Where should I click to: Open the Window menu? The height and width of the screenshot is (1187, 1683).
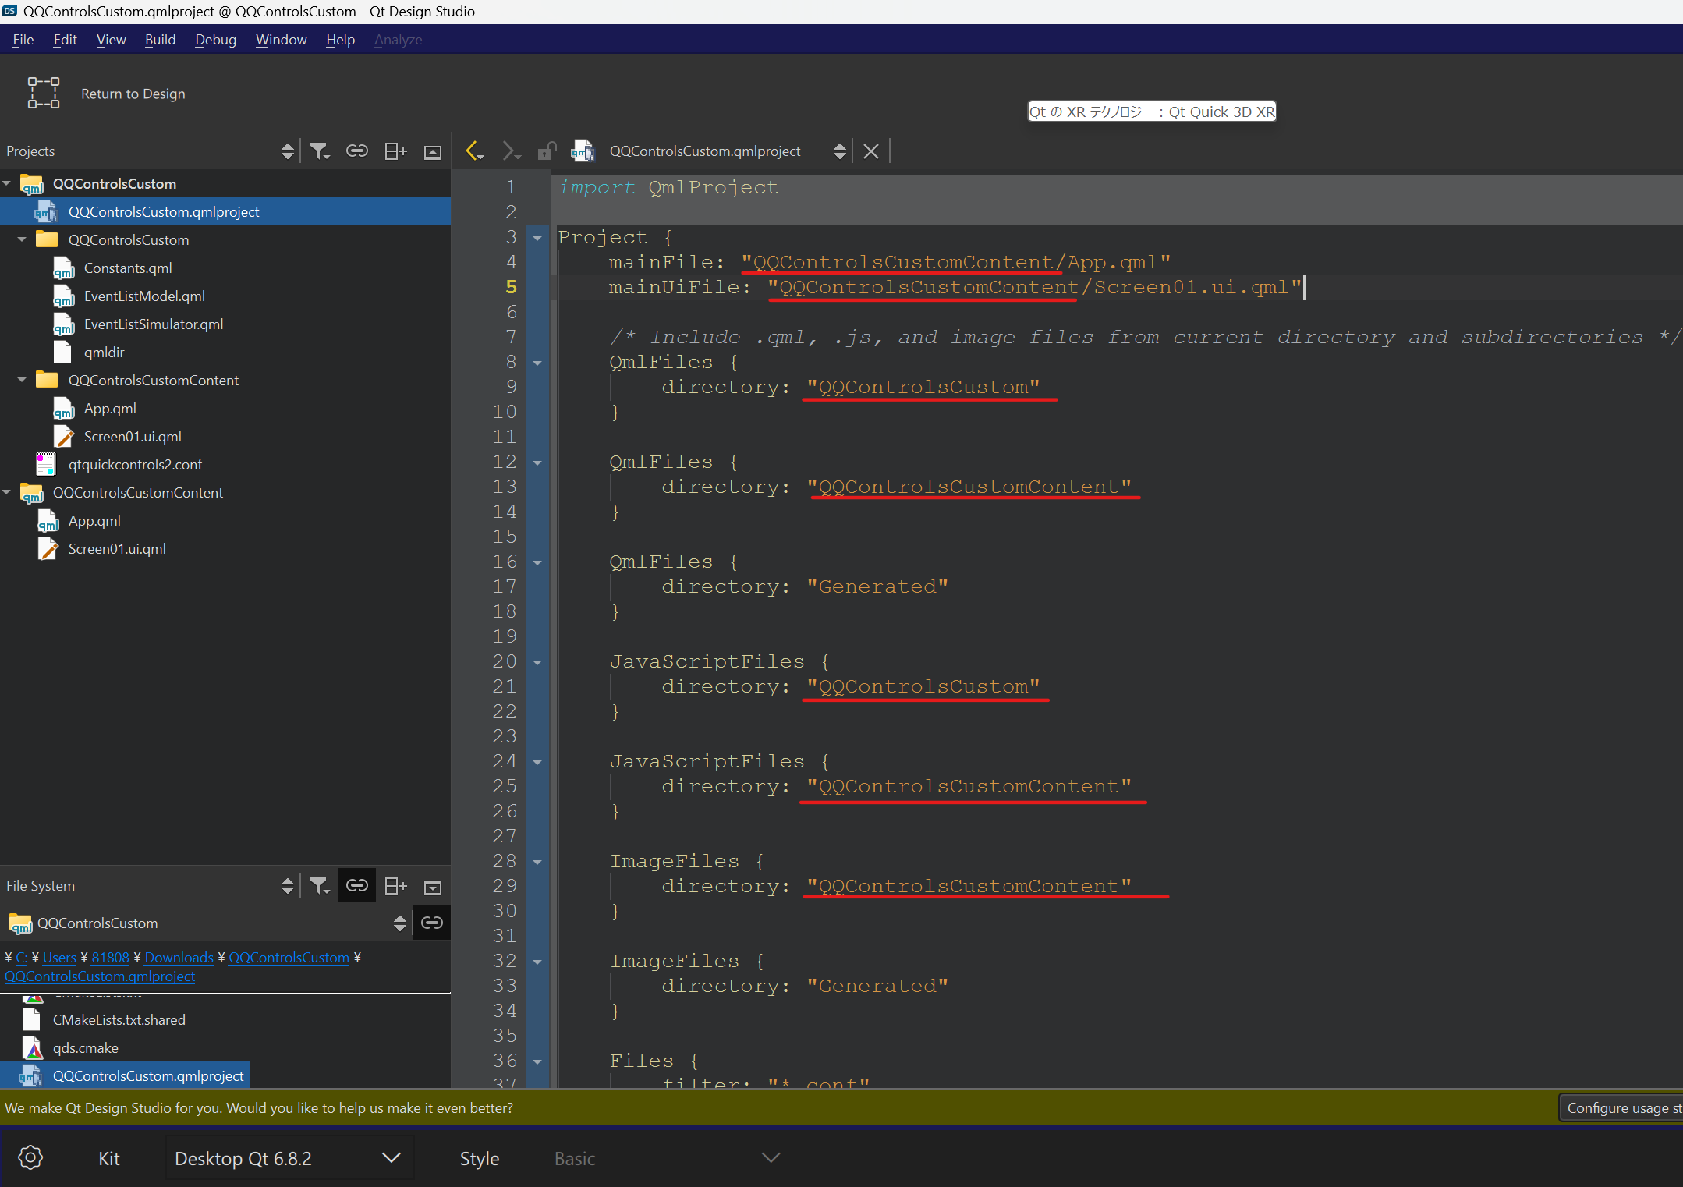[281, 39]
